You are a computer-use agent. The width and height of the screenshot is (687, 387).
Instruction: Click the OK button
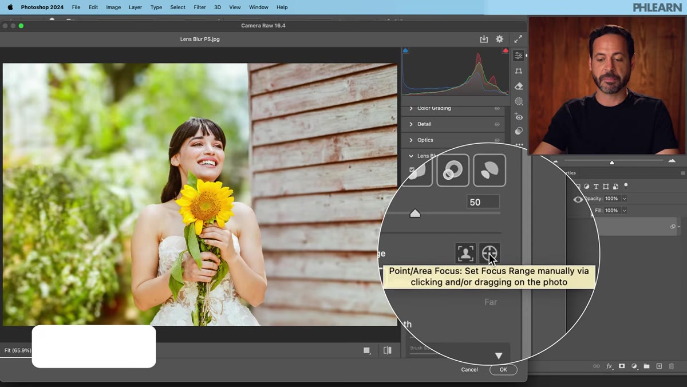point(503,370)
